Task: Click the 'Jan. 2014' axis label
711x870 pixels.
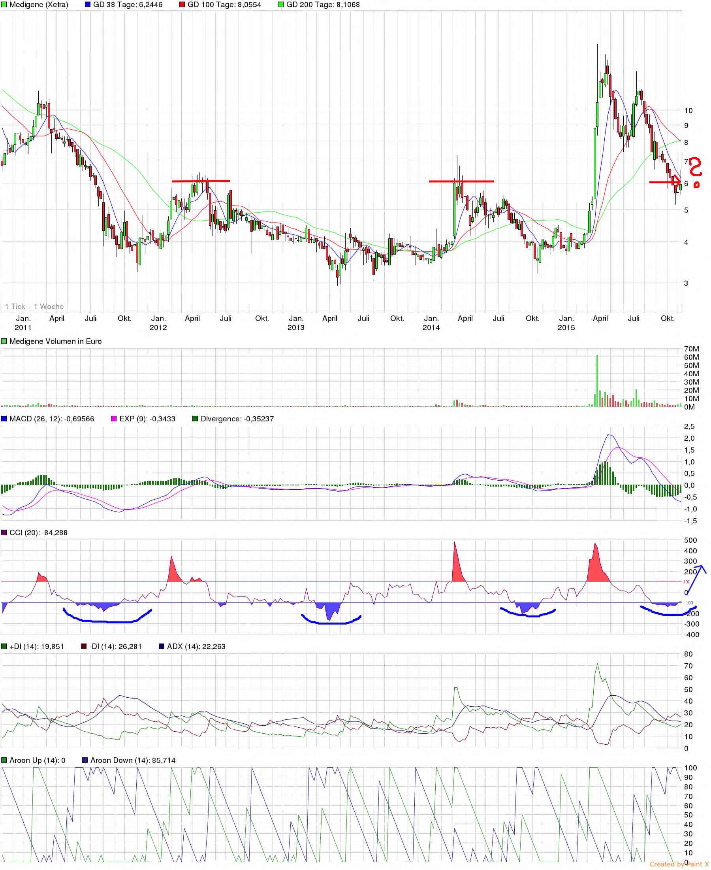Action: pos(431,323)
